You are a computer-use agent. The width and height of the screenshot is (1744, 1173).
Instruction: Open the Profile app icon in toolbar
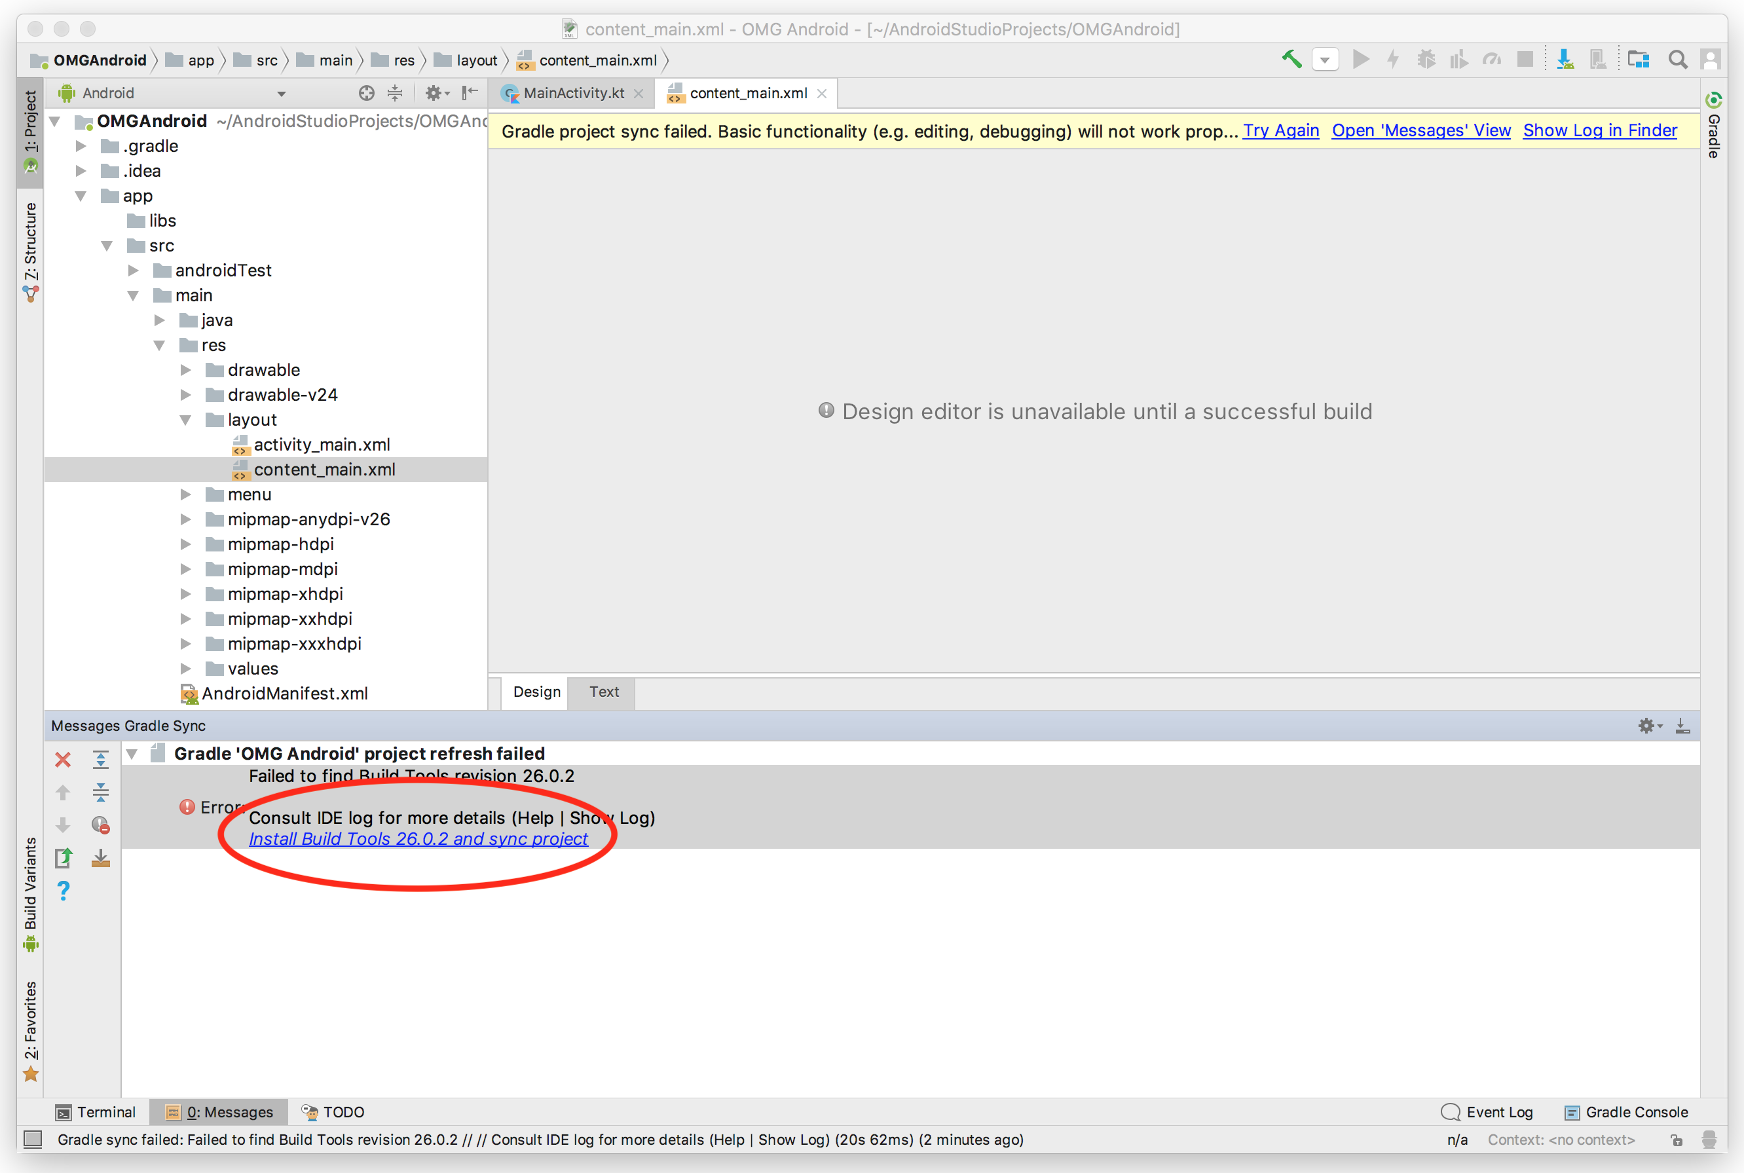pos(1493,59)
